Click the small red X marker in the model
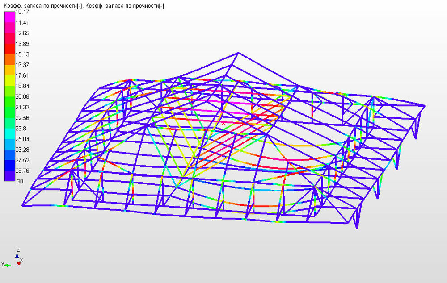The width and height of the screenshot is (447, 283). [223, 123]
